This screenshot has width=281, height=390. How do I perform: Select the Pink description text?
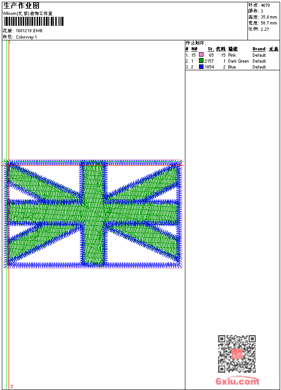click(x=232, y=55)
